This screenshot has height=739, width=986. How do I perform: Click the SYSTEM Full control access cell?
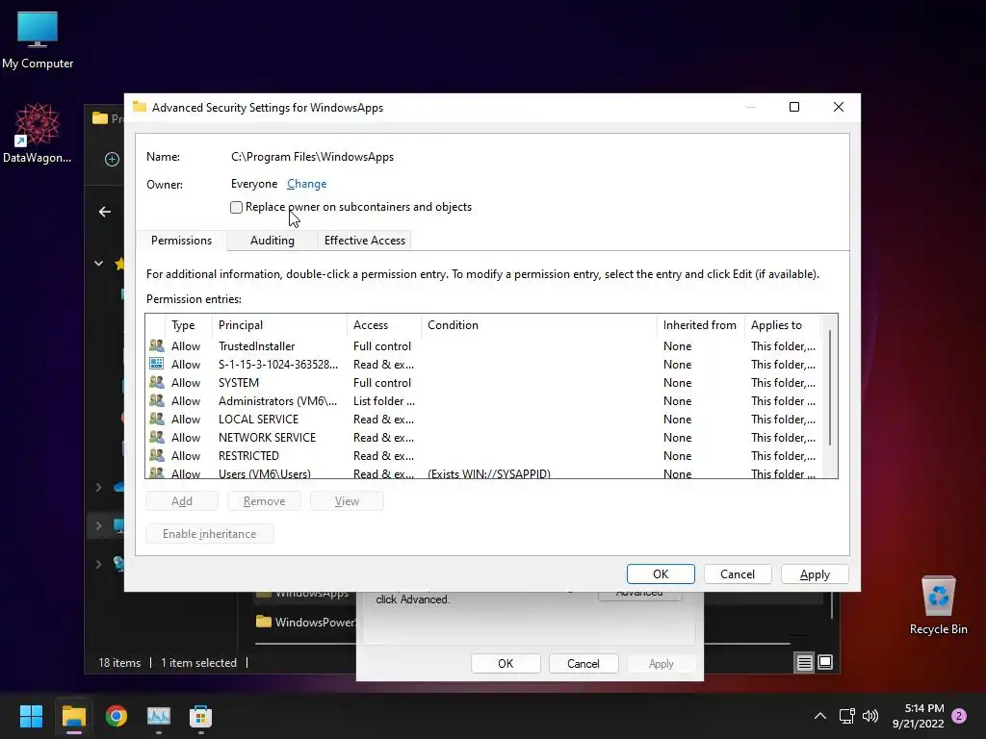381,382
